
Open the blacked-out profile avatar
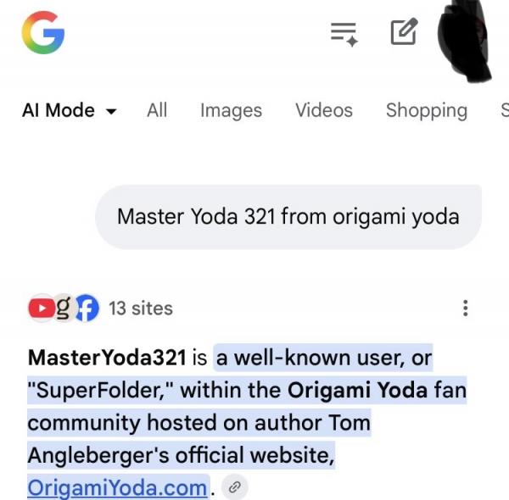point(464,39)
